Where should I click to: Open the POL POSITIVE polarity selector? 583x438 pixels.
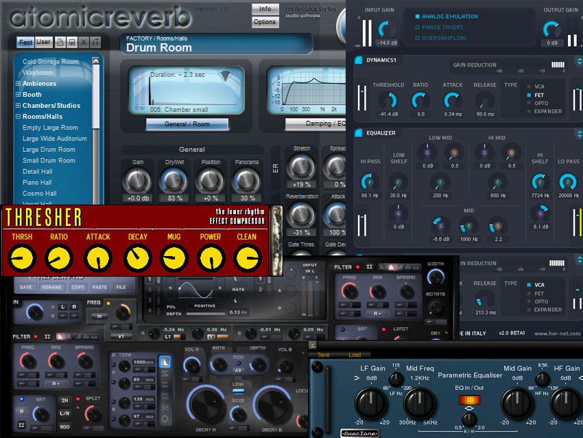204,306
